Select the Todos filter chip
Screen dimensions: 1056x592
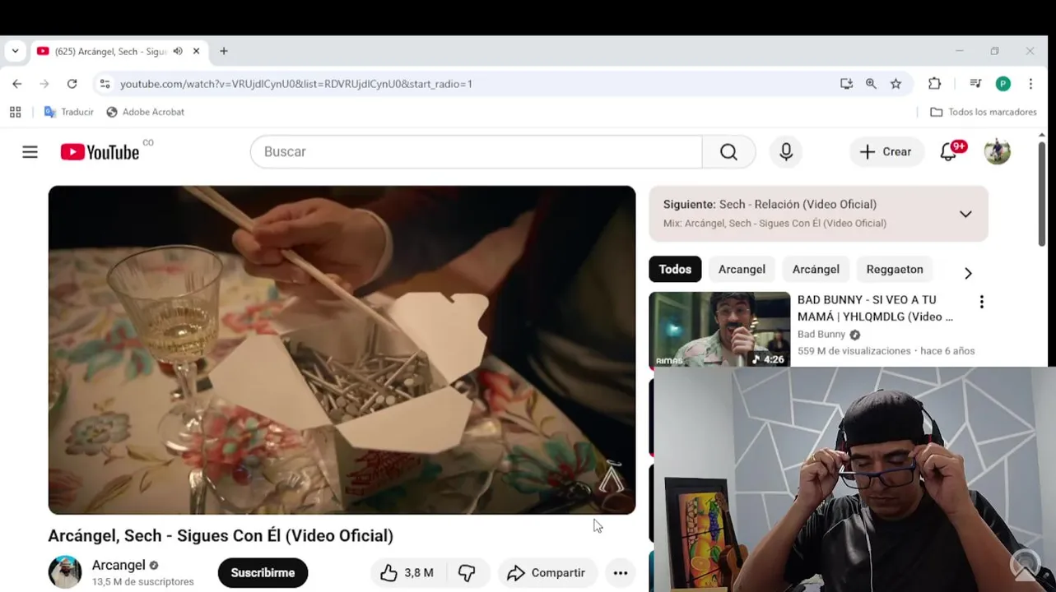(x=675, y=270)
